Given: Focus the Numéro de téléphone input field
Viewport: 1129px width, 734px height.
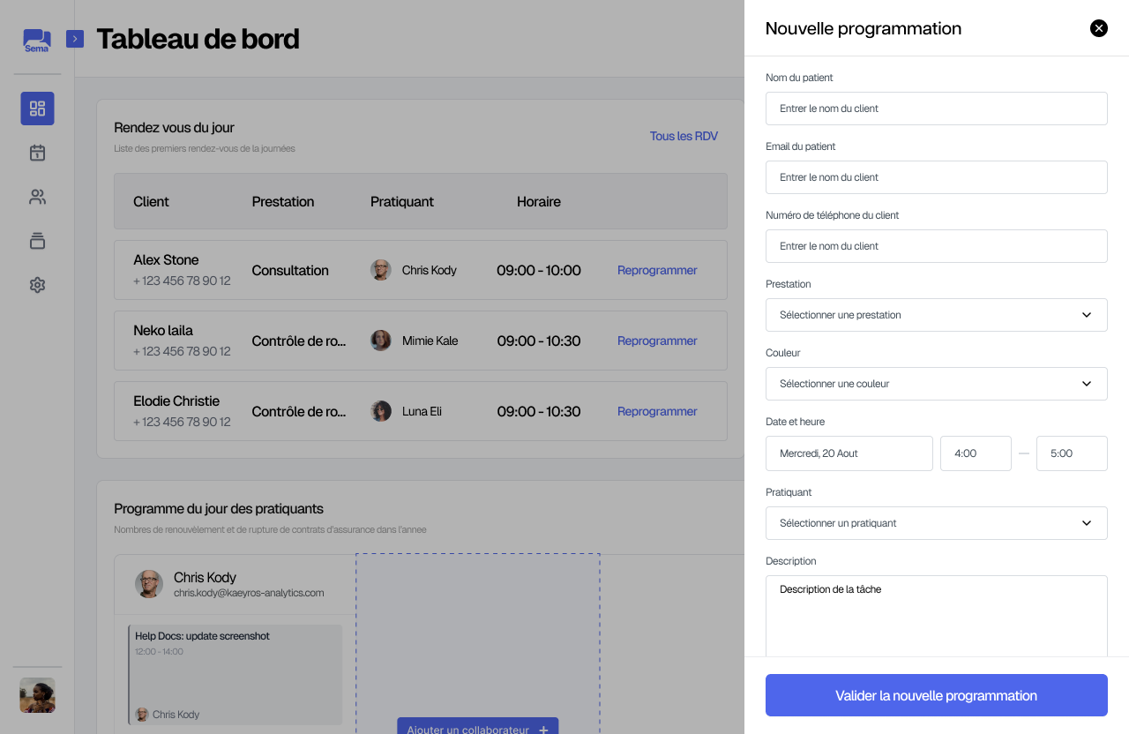Looking at the screenshot, I should coord(936,246).
